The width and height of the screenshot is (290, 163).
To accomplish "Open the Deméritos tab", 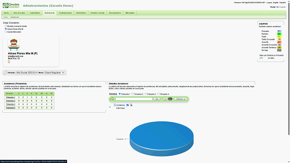I will (81, 13).
